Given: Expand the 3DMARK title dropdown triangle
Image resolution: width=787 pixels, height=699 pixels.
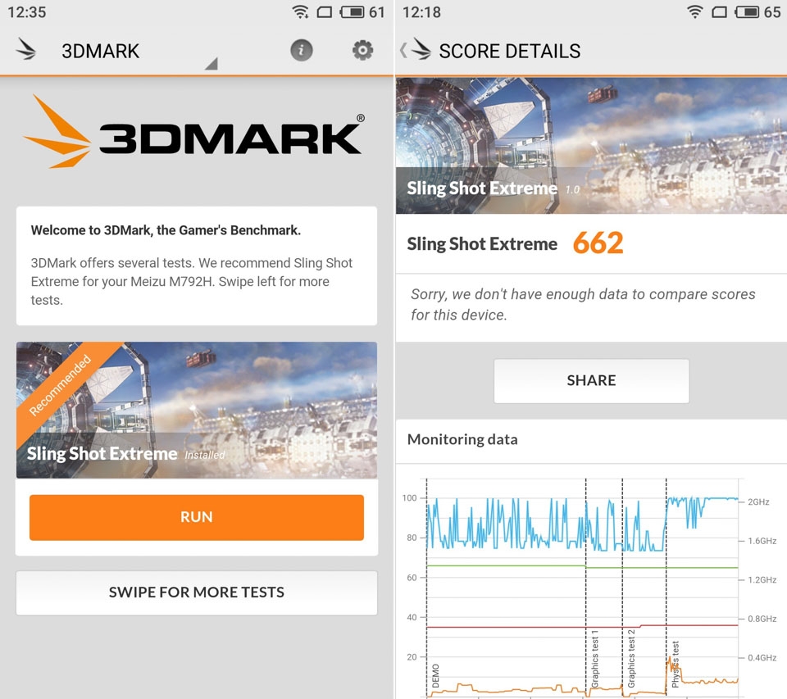Looking at the screenshot, I should [212, 63].
